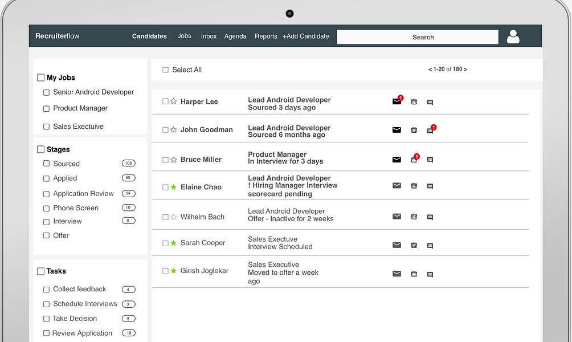572x342 pixels.
Task: Open calendar for Elaine Chao
Action: tap(414, 186)
